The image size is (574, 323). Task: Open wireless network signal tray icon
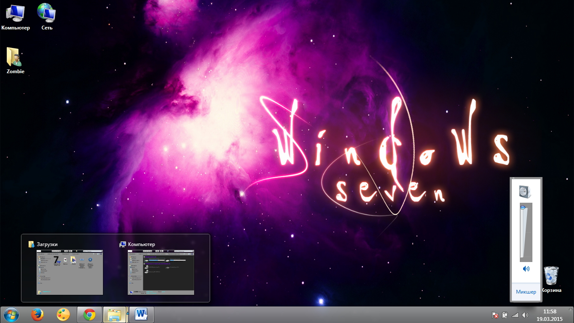(x=515, y=315)
